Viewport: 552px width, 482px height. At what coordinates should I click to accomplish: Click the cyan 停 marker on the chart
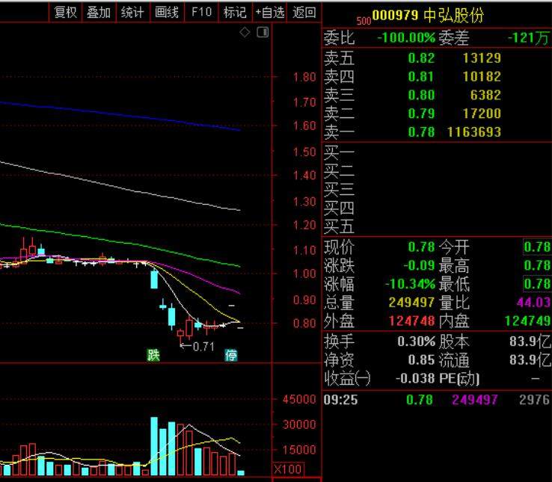232,356
